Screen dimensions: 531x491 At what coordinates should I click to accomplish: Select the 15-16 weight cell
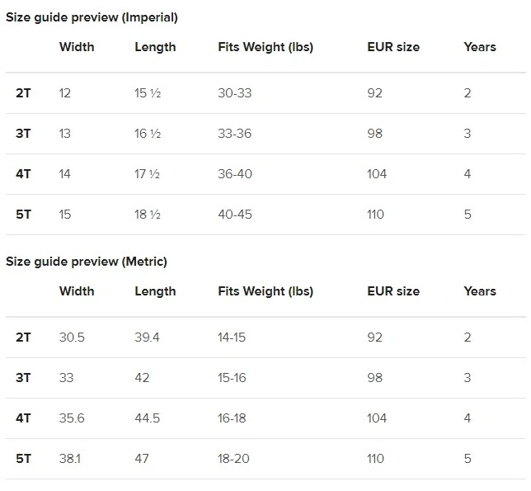[x=232, y=377]
